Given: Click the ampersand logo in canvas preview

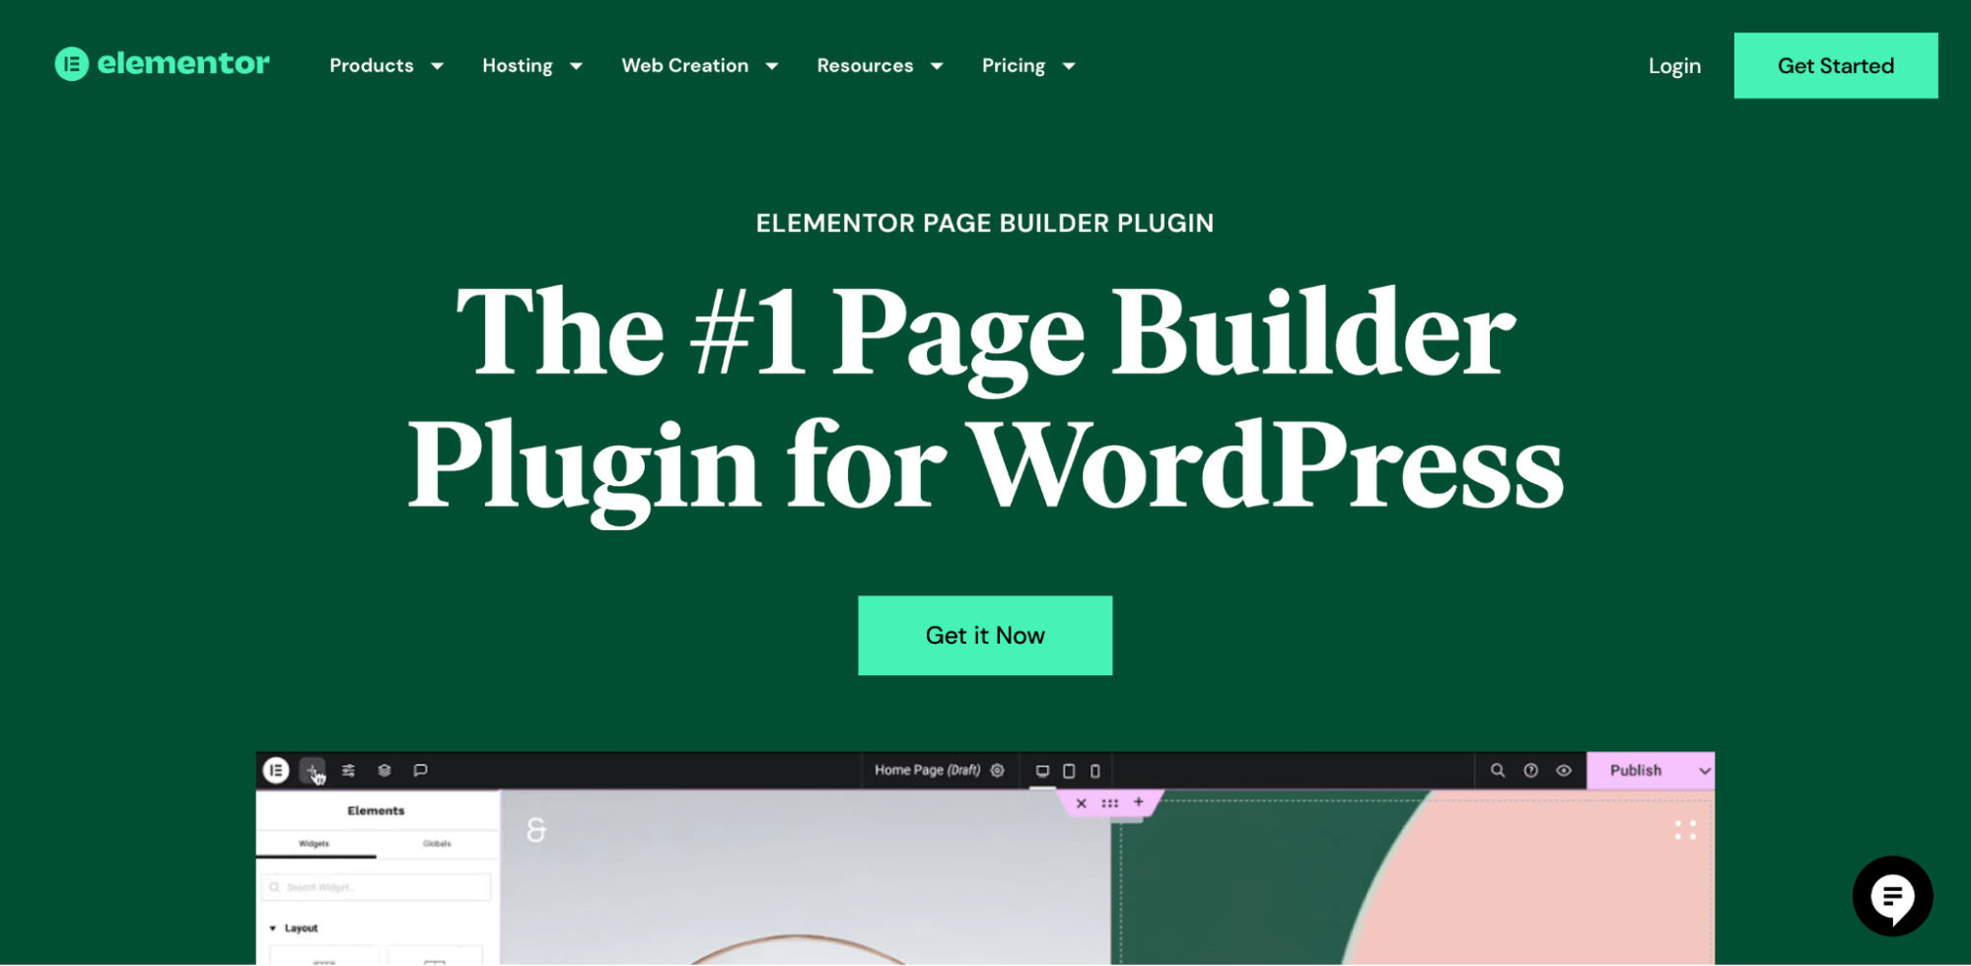Looking at the screenshot, I should point(535,831).
